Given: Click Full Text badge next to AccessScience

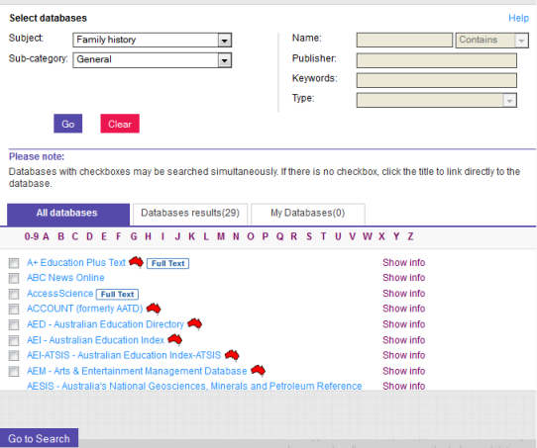Looking at the screenshot, I should [118, 294].
